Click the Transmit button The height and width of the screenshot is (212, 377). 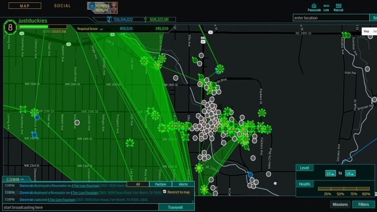175,207
